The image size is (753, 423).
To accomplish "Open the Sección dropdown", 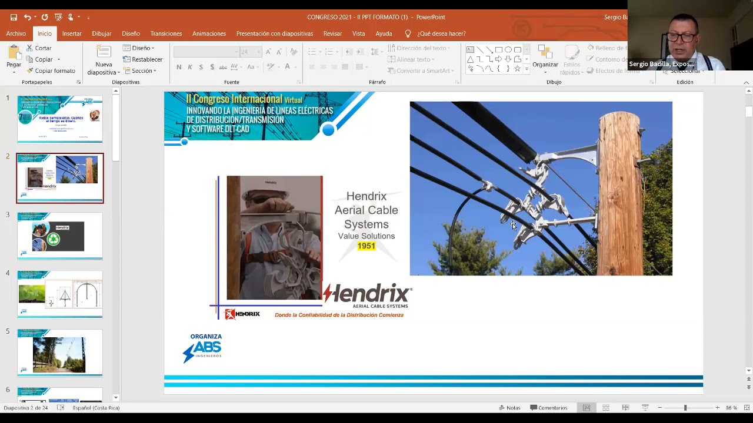I will (x=139, y=70).
